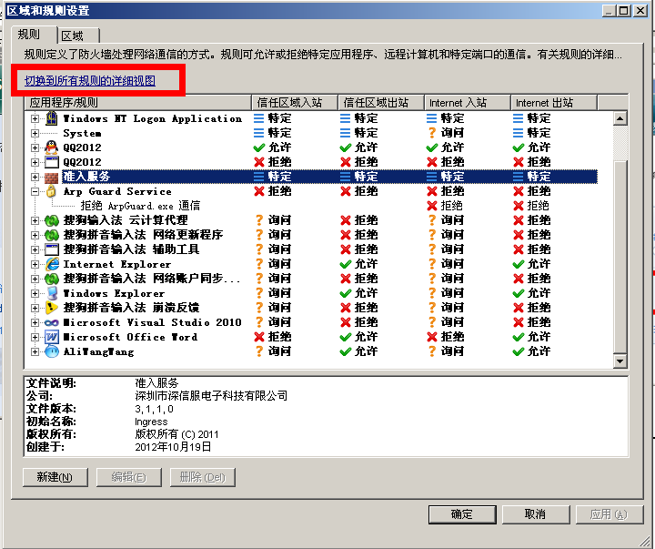655x549 pixels.
Task: Click the Internet 入站 column header
Action: (x=468, y=103)
